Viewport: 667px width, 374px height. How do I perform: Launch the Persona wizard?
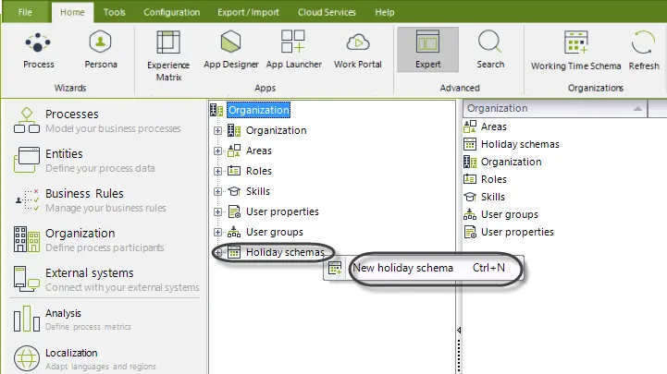pos(101,50)
